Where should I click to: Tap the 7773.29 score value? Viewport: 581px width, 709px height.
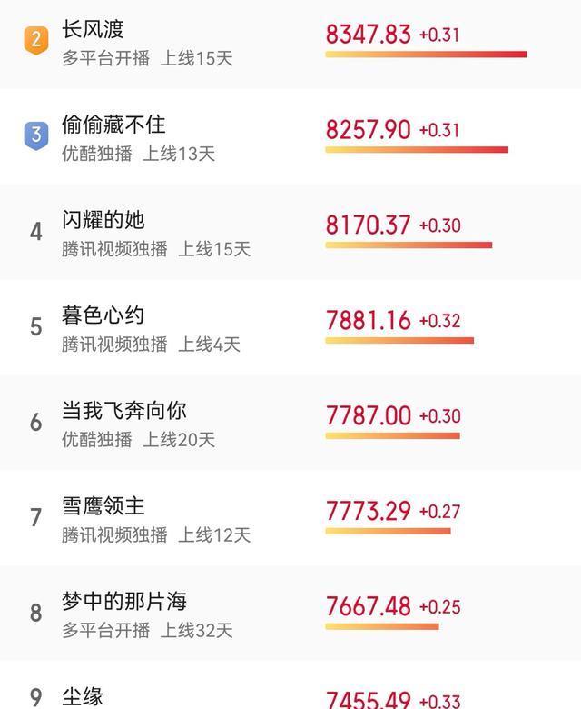(369, 512)
